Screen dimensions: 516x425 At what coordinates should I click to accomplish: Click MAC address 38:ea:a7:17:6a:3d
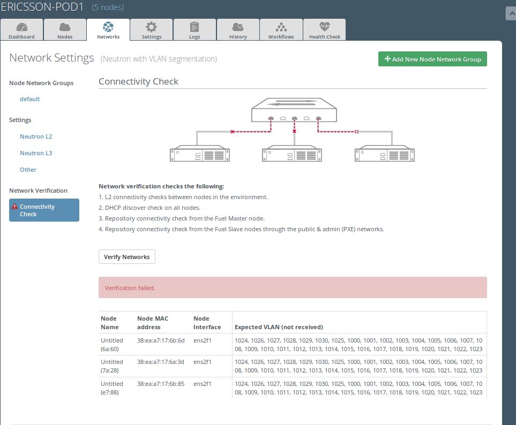[x=161, y=362]
